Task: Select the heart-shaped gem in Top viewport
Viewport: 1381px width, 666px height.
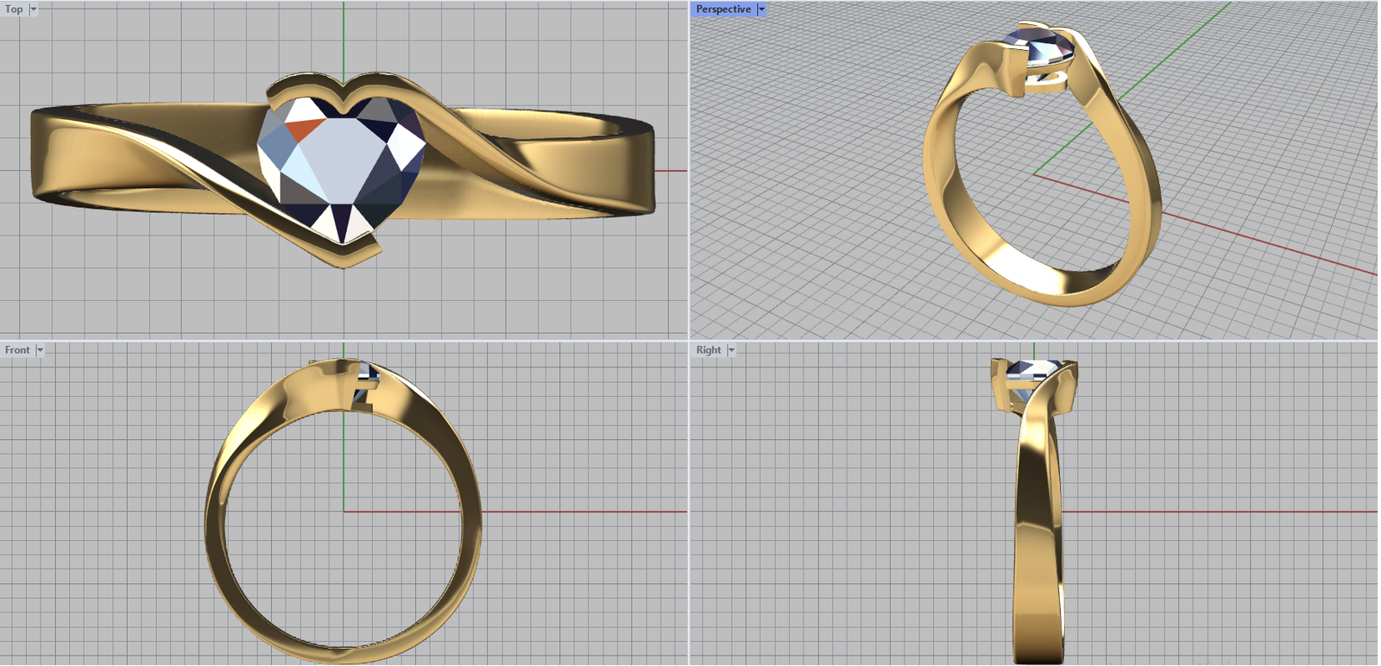Action: point(342,168)
